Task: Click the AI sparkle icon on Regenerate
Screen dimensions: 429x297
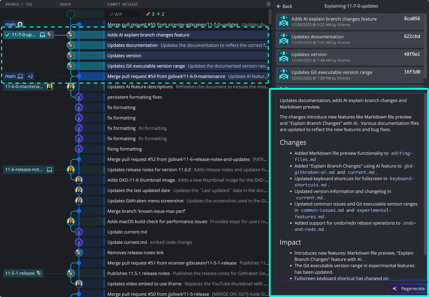Action: pyautogui.click(x=394, y=288)
